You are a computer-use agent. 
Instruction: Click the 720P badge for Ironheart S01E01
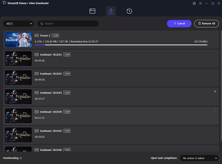67,55
